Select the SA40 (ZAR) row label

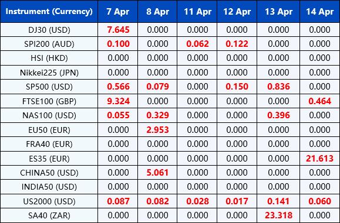click(49, 215)
